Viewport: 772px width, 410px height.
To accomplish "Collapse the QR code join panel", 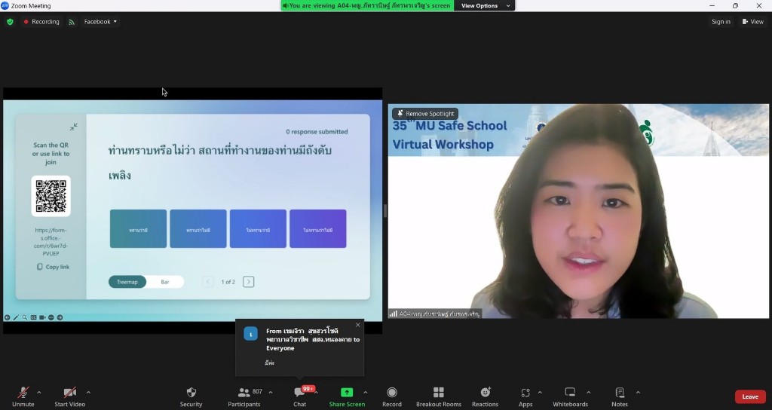I will tap(74, 127).
